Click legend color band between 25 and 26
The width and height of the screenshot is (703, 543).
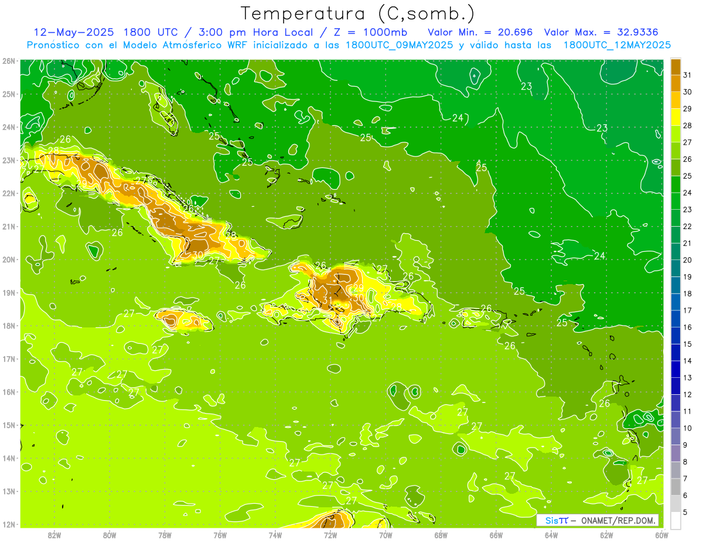pyautogui.click(x=675, y=168)
